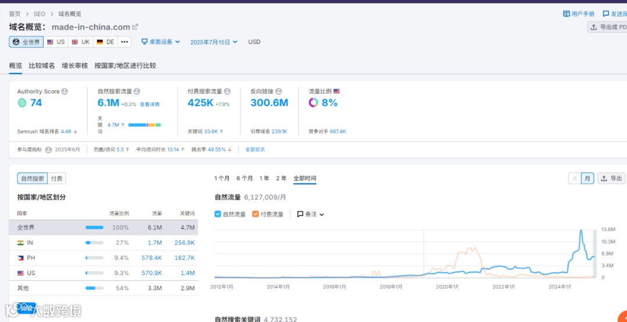
Task: Select the 1个月 time range
Action: pyautogui.click(x=222, y=178)
